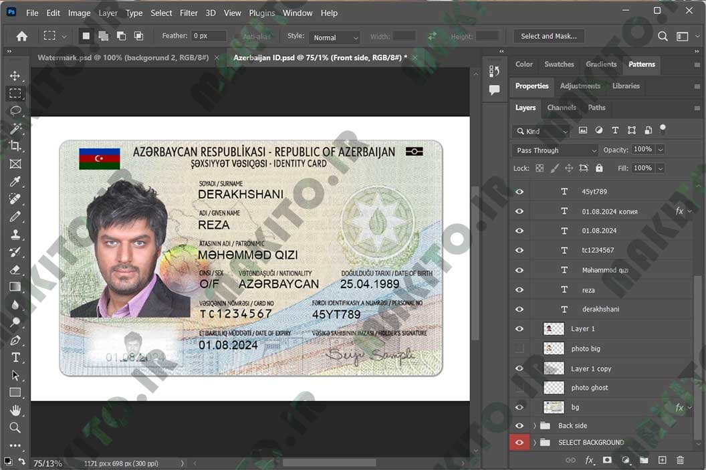
Task: Expand effects on 01.08.2024 копия layer
Action: pyautogui.click(x=689, y=211)
